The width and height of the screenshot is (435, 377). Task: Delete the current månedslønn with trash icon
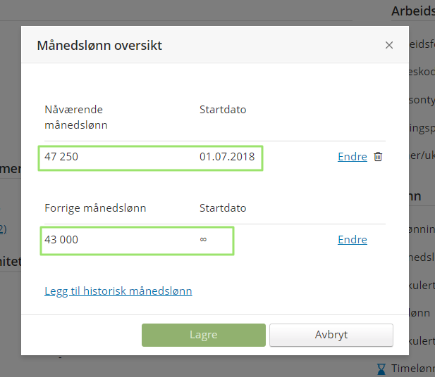click(378, 157)
